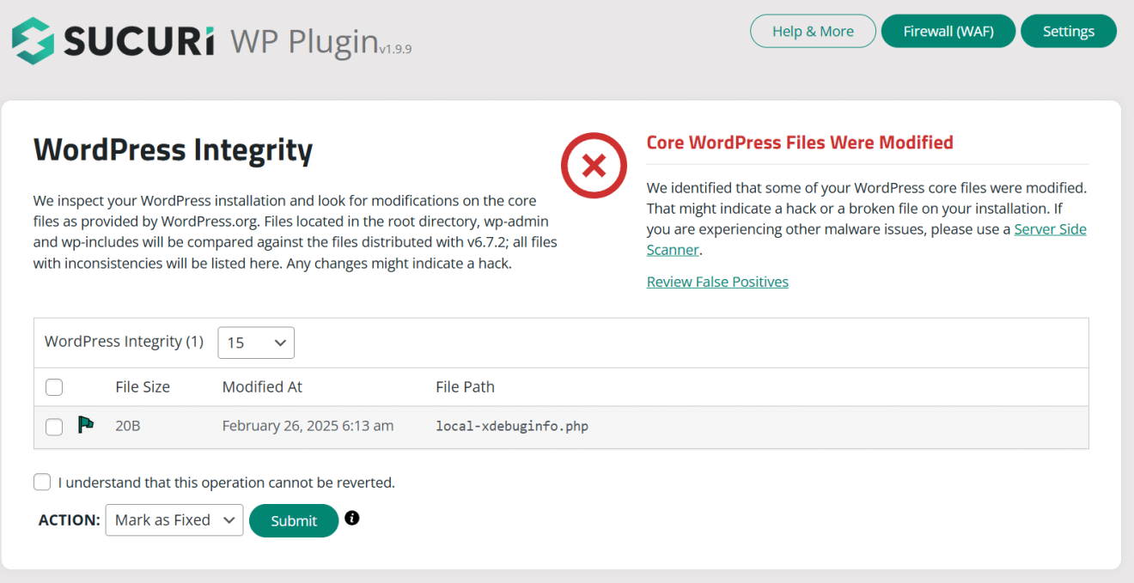Click the Modified At column header

[x=262, y=386]
